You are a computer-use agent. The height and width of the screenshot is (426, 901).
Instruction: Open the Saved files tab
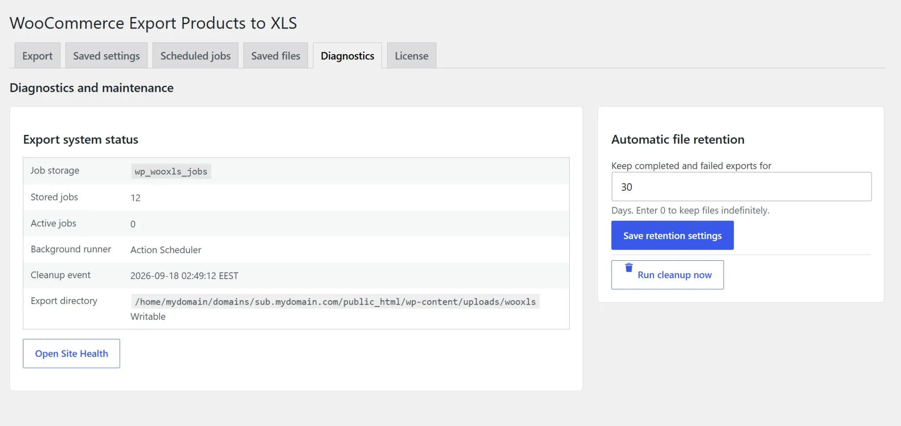point(275,56)
